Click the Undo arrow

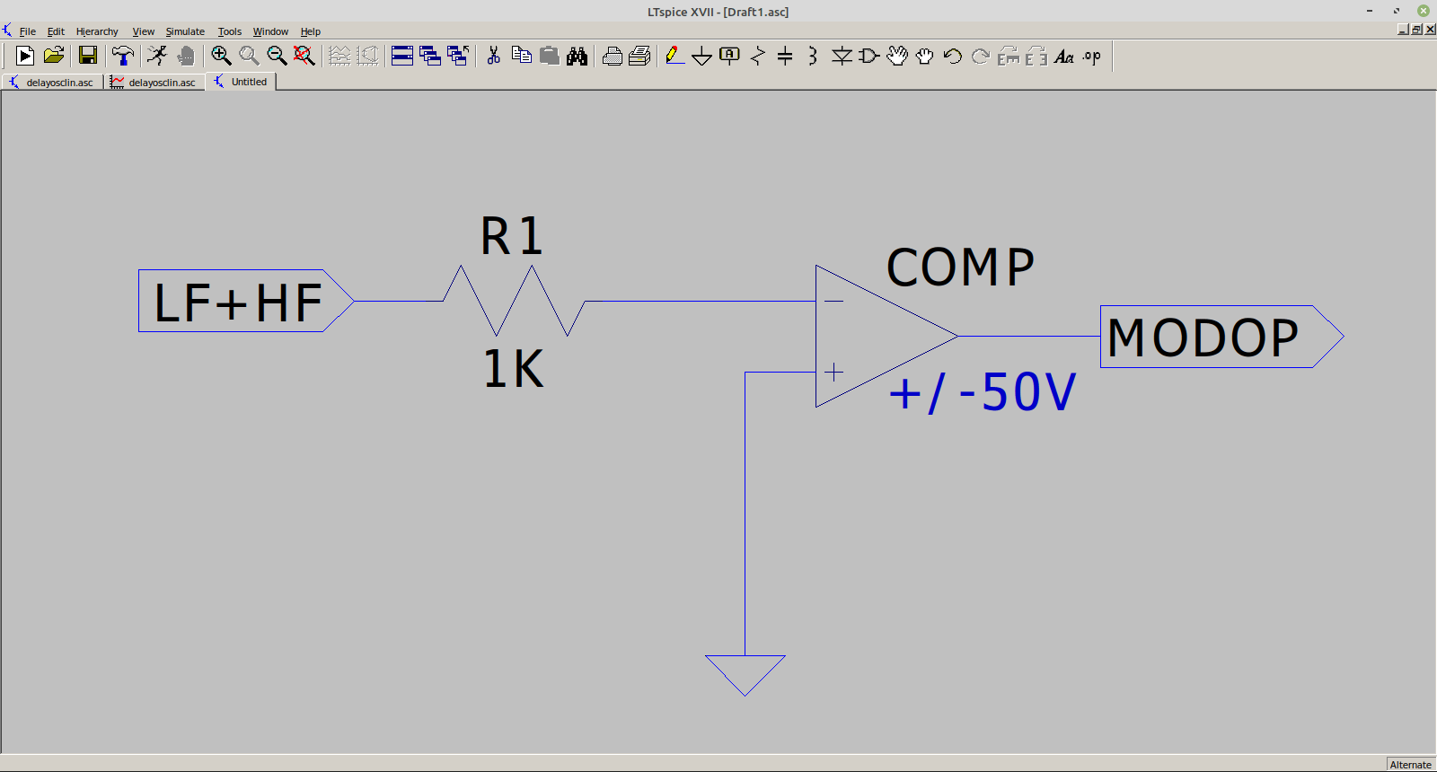point(953,56)
